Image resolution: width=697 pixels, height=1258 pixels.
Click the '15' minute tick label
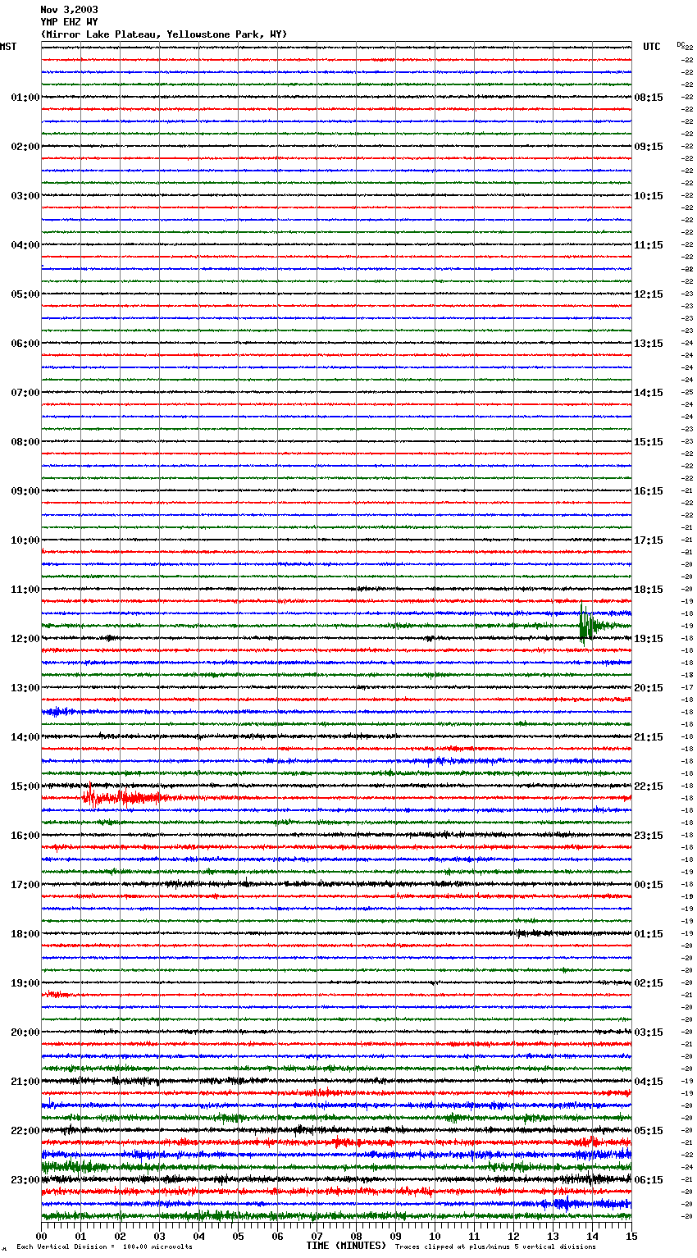(631, 1236)
